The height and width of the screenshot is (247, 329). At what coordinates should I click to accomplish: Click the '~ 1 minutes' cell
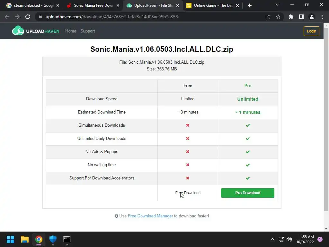click(x=248, y=112)
